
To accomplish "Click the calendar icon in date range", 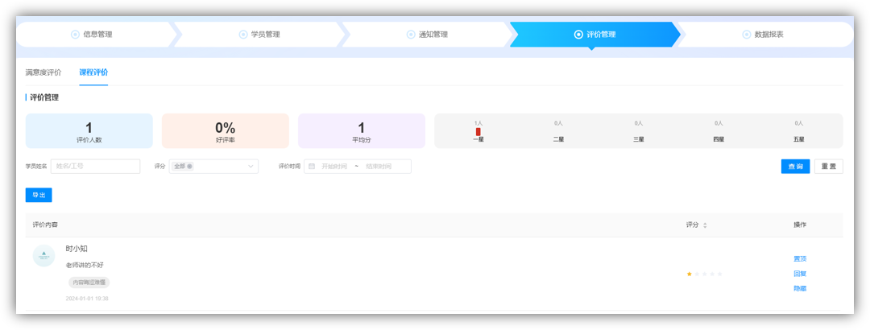I will 312,167.
